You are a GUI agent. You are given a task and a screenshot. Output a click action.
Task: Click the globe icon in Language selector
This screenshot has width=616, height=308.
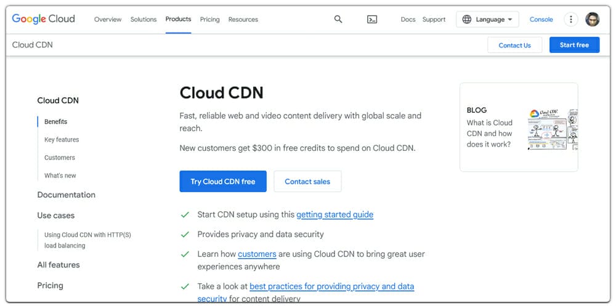[x=467, y=19]
